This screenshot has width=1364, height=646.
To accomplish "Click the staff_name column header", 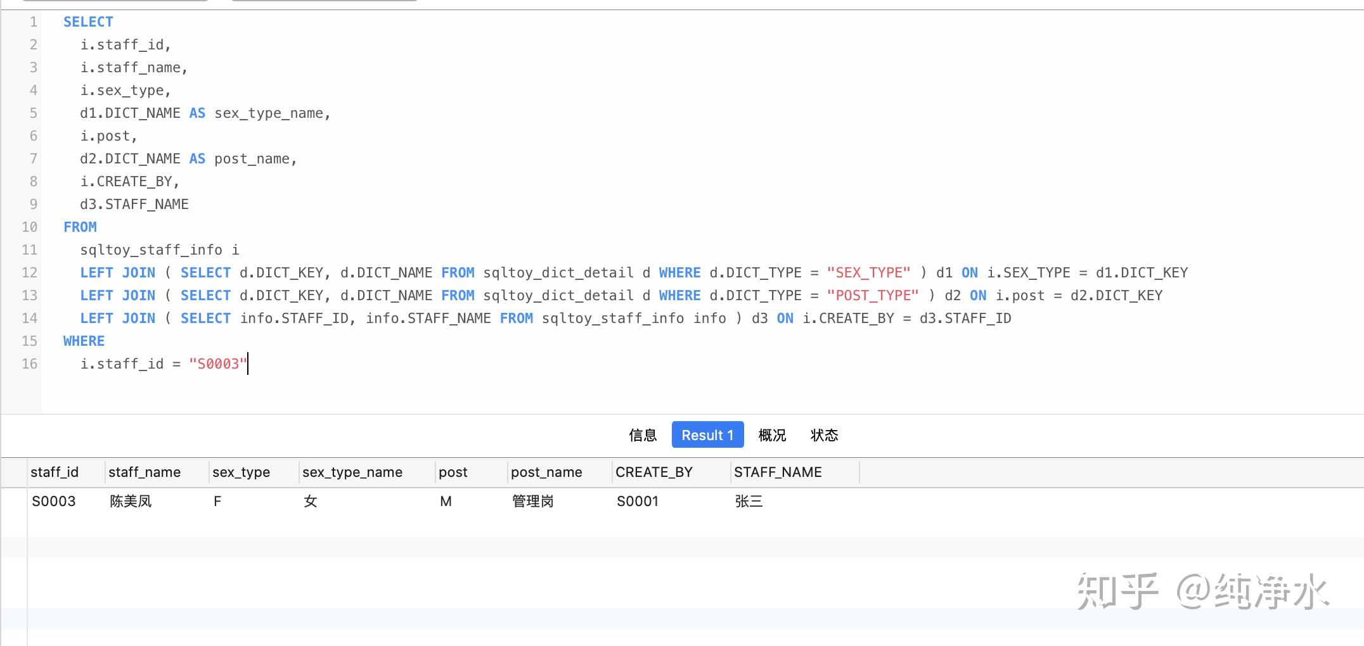I will click(x=145, y=472).
